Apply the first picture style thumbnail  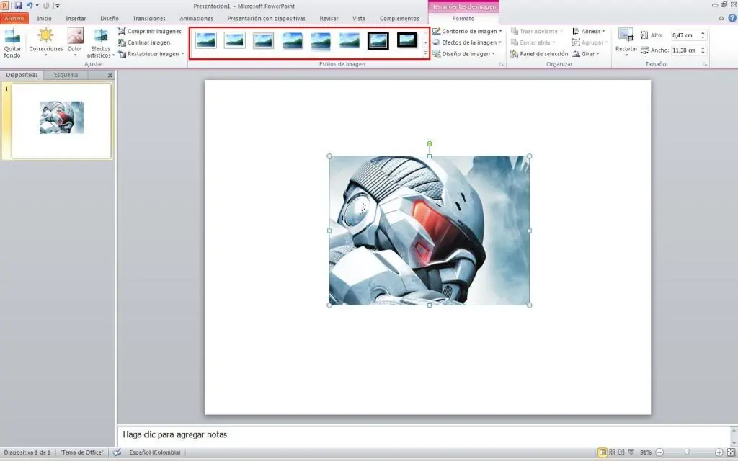[205, 40]
